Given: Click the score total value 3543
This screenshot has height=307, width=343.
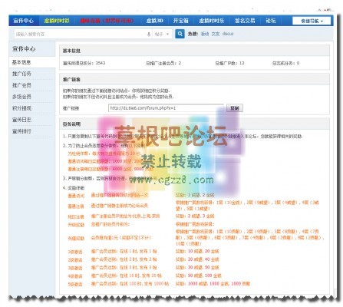Looking at the screenshot, I should click(x=101, y=63).
